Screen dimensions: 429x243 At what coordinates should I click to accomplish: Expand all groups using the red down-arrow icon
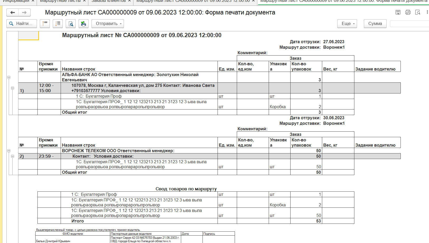58,23
